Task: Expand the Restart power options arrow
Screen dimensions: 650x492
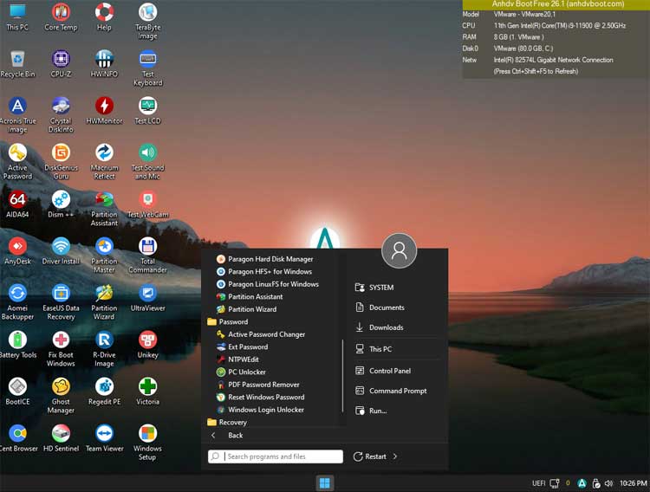Action: coord(395,456)
